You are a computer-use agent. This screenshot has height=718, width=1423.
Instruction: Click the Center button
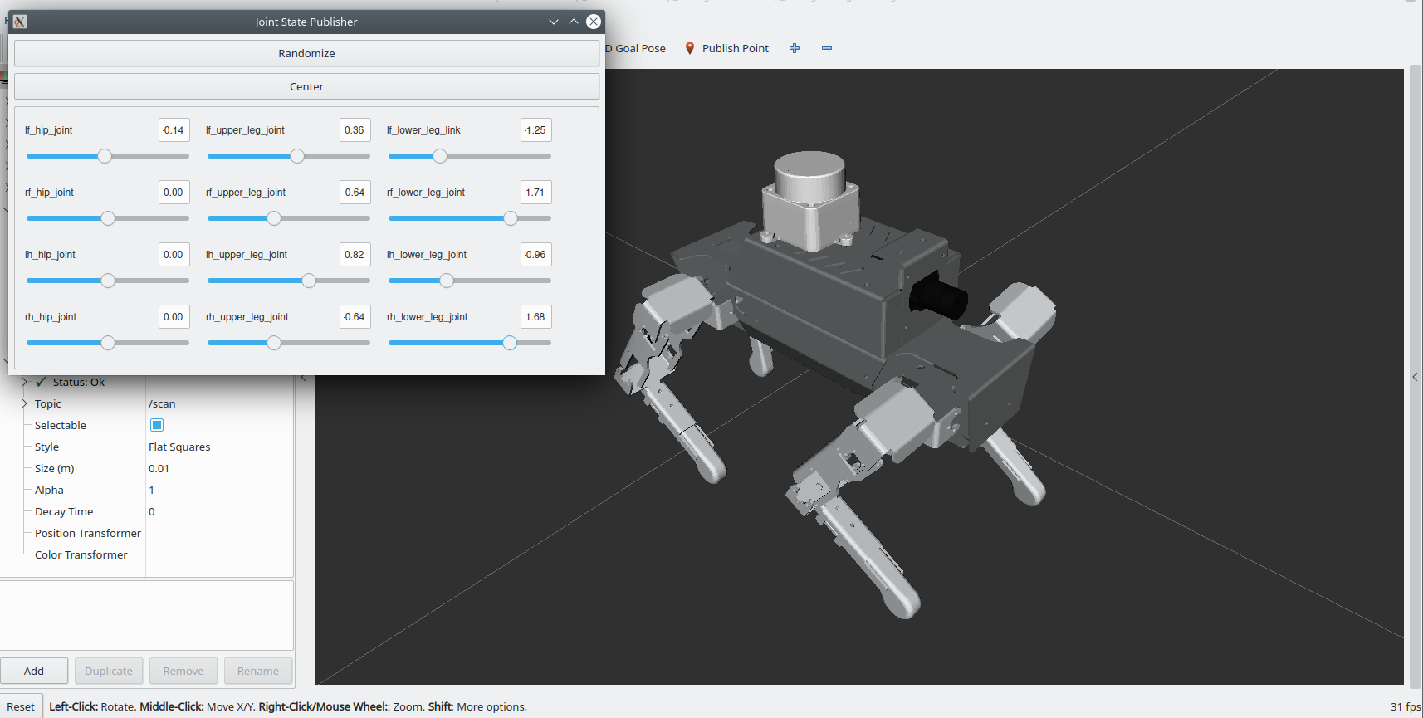306,86
